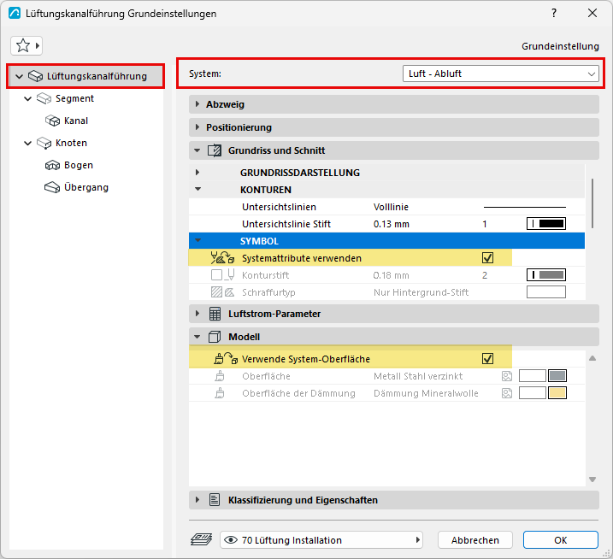The width and height of the screenshot is (613, 559).
Task: Uncheck Verwende System-Oberfläche checkbox
Action: (x=487, y=359)
